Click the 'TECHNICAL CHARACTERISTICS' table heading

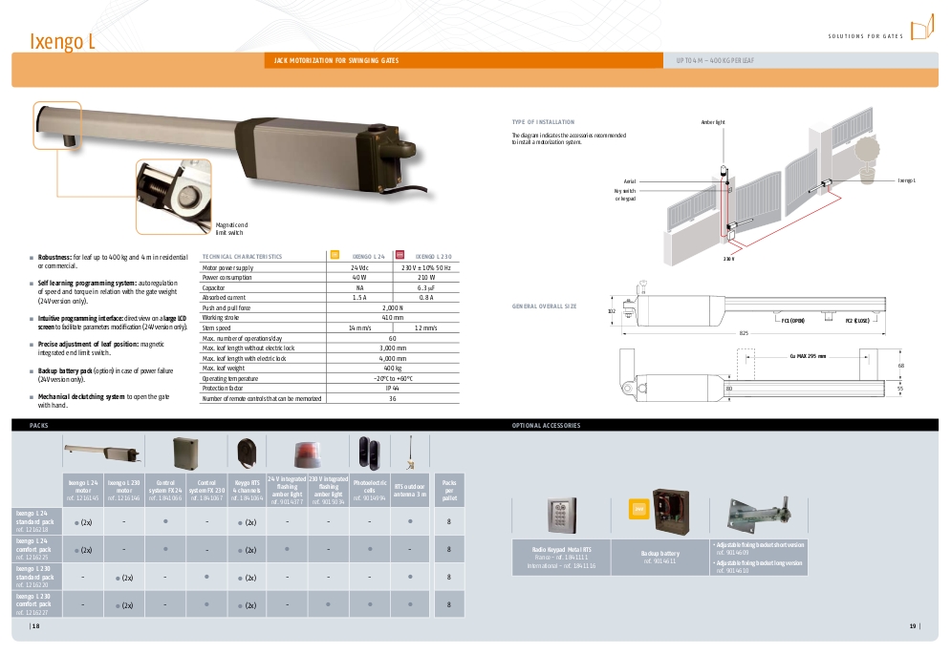click(242, 257)
